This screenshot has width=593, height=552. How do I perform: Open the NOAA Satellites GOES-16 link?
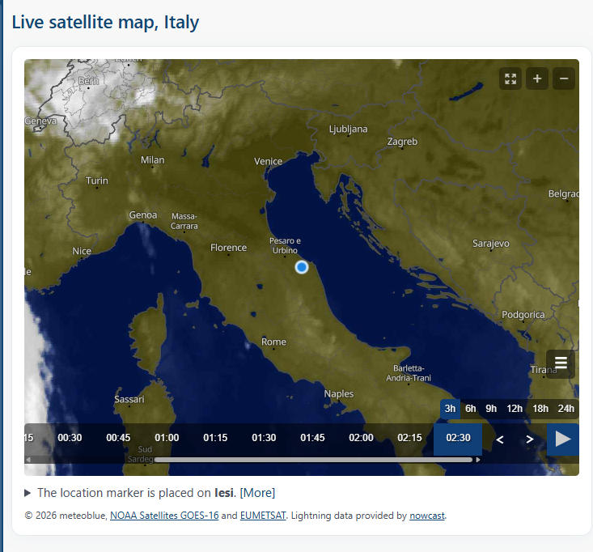pos(164,516)
